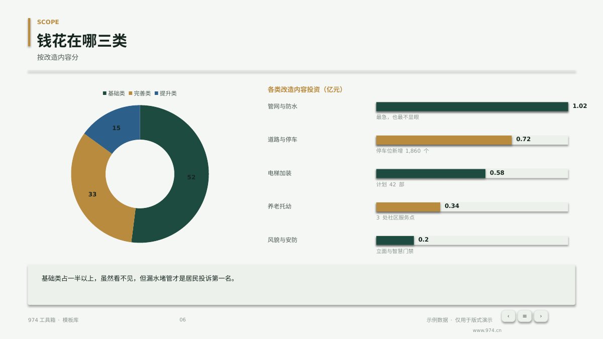
Task: Click the 管网与防水 bar showing 1.02
Action: coord(472,106)
